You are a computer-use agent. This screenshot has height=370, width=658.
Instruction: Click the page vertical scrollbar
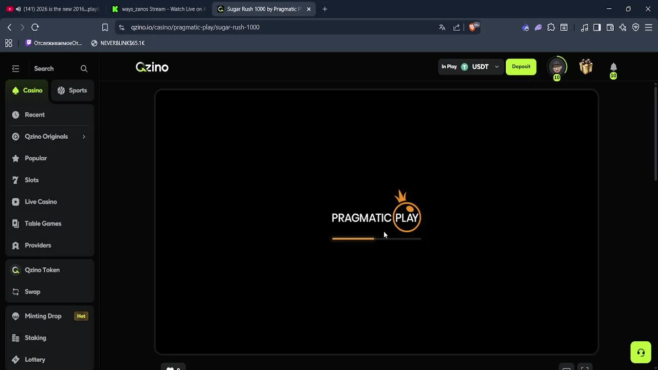coord(655,133)
